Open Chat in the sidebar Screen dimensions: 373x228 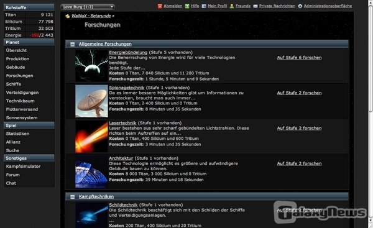[11, 183]
